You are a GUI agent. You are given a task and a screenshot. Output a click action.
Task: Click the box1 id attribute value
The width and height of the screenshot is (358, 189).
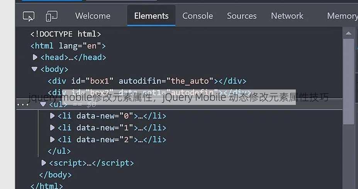tap(100, 81)
